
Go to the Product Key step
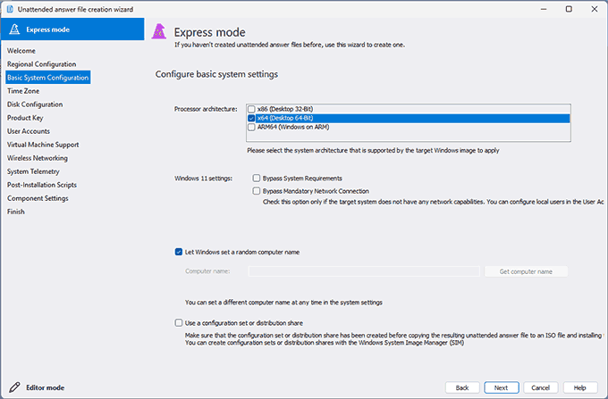click(x=25, y=118)
